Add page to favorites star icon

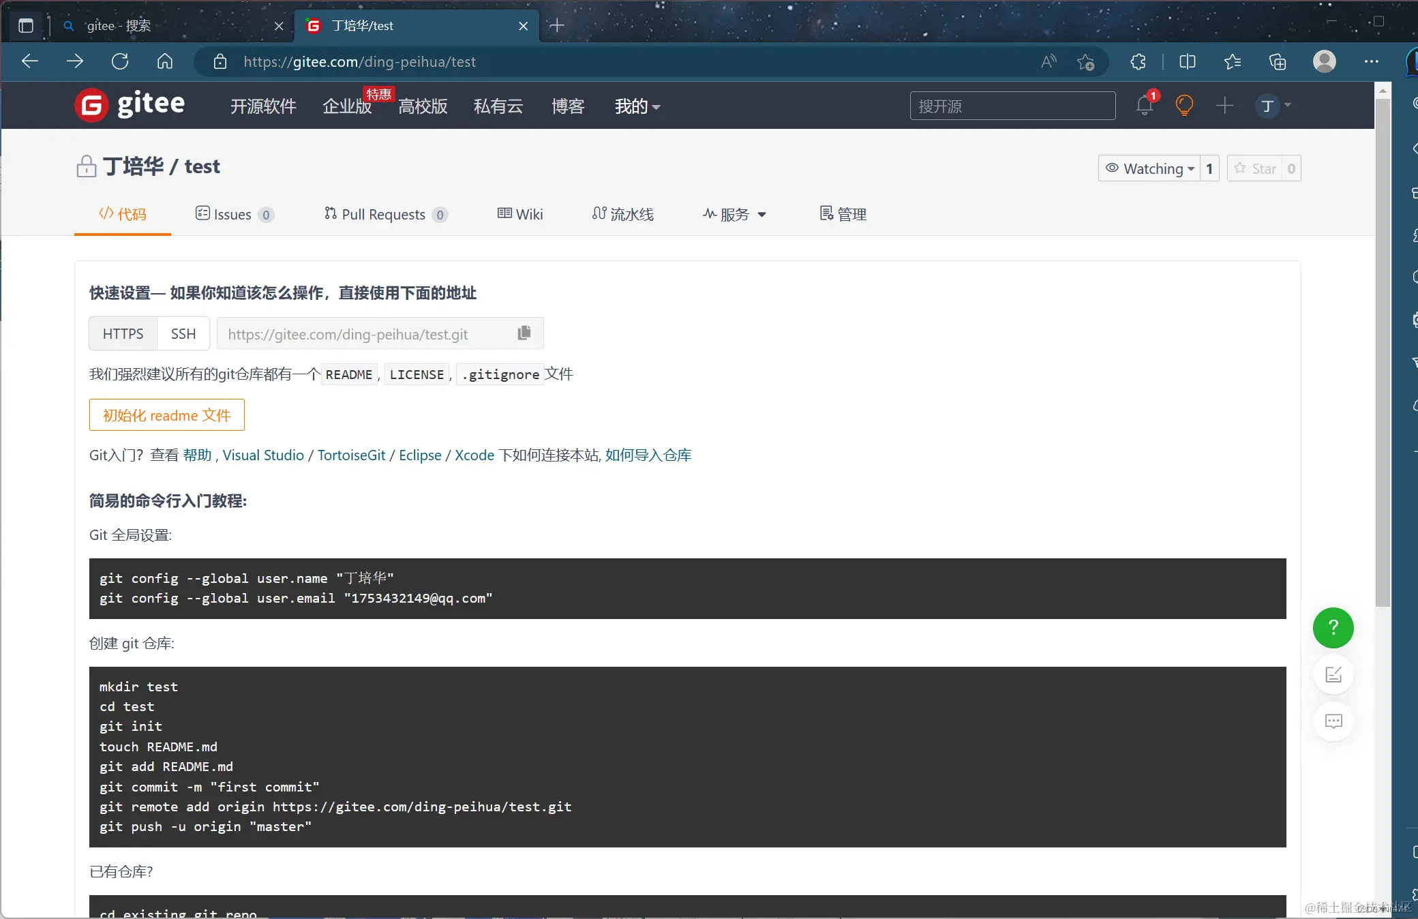pos(1085,62)
